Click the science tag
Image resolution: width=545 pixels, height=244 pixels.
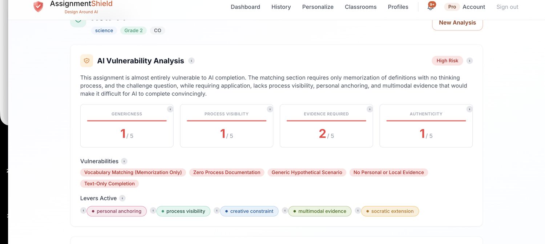click(104, 30)
